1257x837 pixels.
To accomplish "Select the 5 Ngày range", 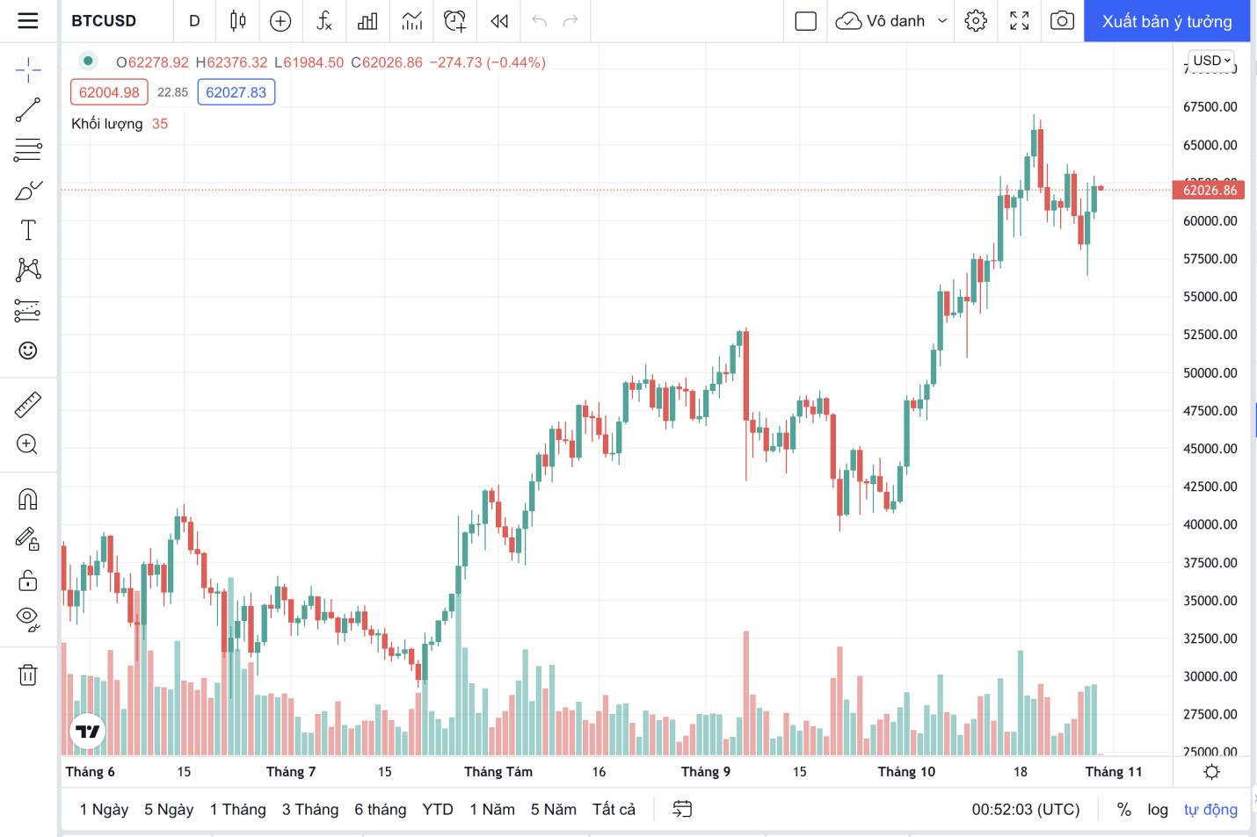I will 169,809.
